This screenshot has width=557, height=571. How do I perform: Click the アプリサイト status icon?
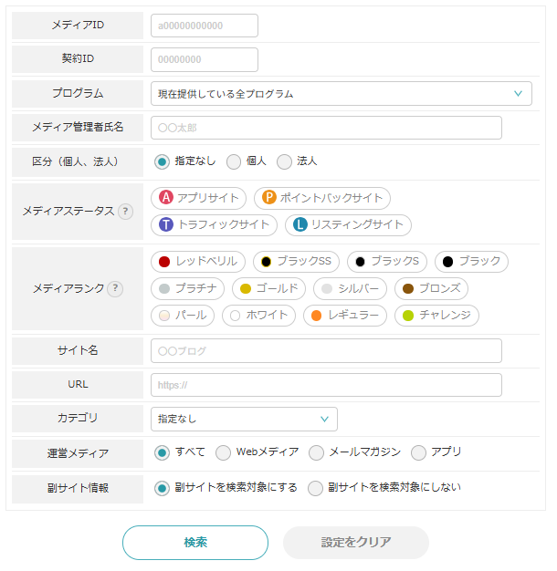166,198
